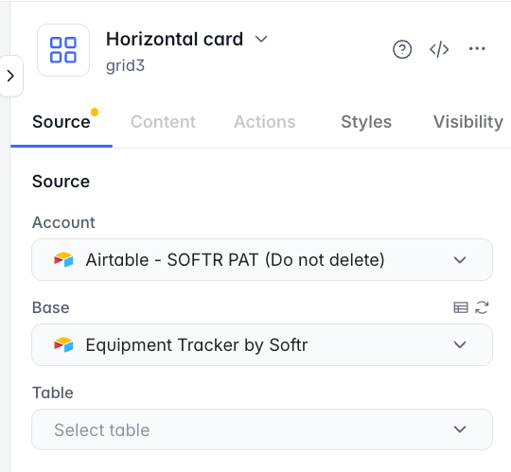Switch to the Content tab
Screen dimensions: 511x472
coord(163,122)
